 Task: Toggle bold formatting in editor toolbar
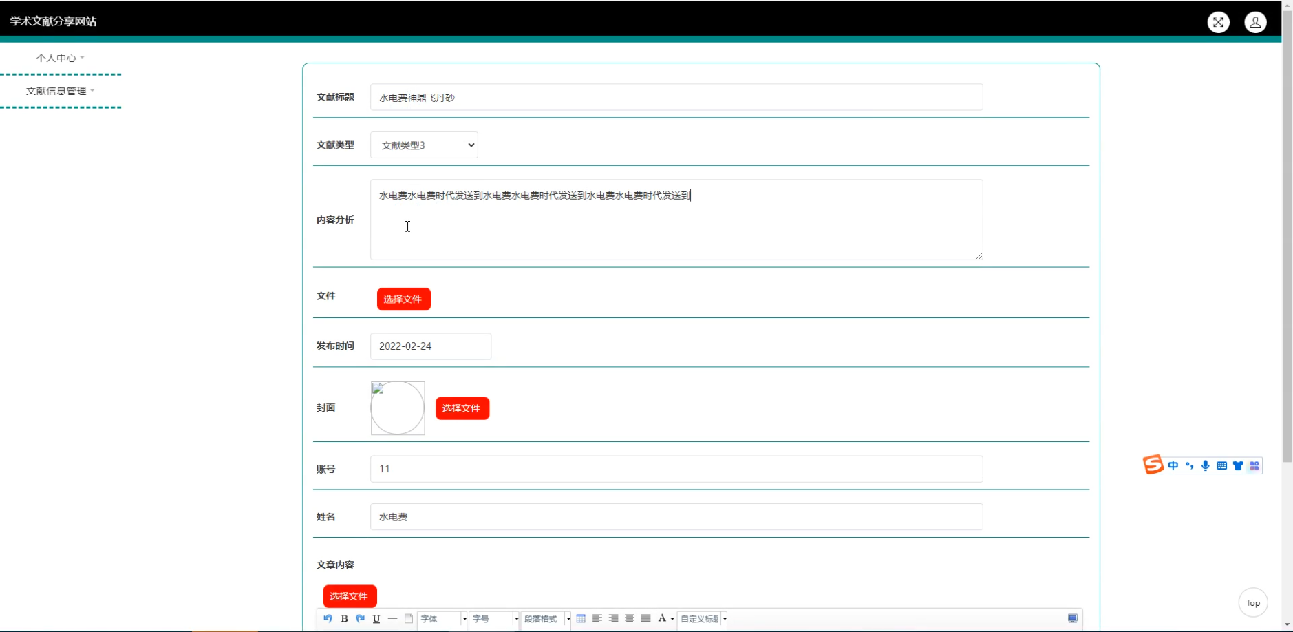[x=344, y=618]
